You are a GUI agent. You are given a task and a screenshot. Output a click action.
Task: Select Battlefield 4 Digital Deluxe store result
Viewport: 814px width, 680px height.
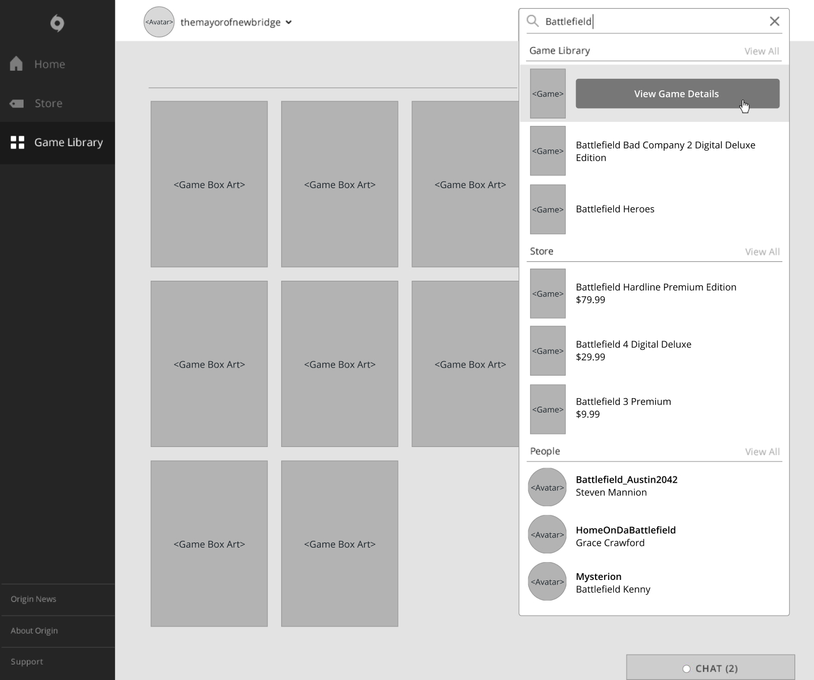pyautogui.click(x=633, y=350)
